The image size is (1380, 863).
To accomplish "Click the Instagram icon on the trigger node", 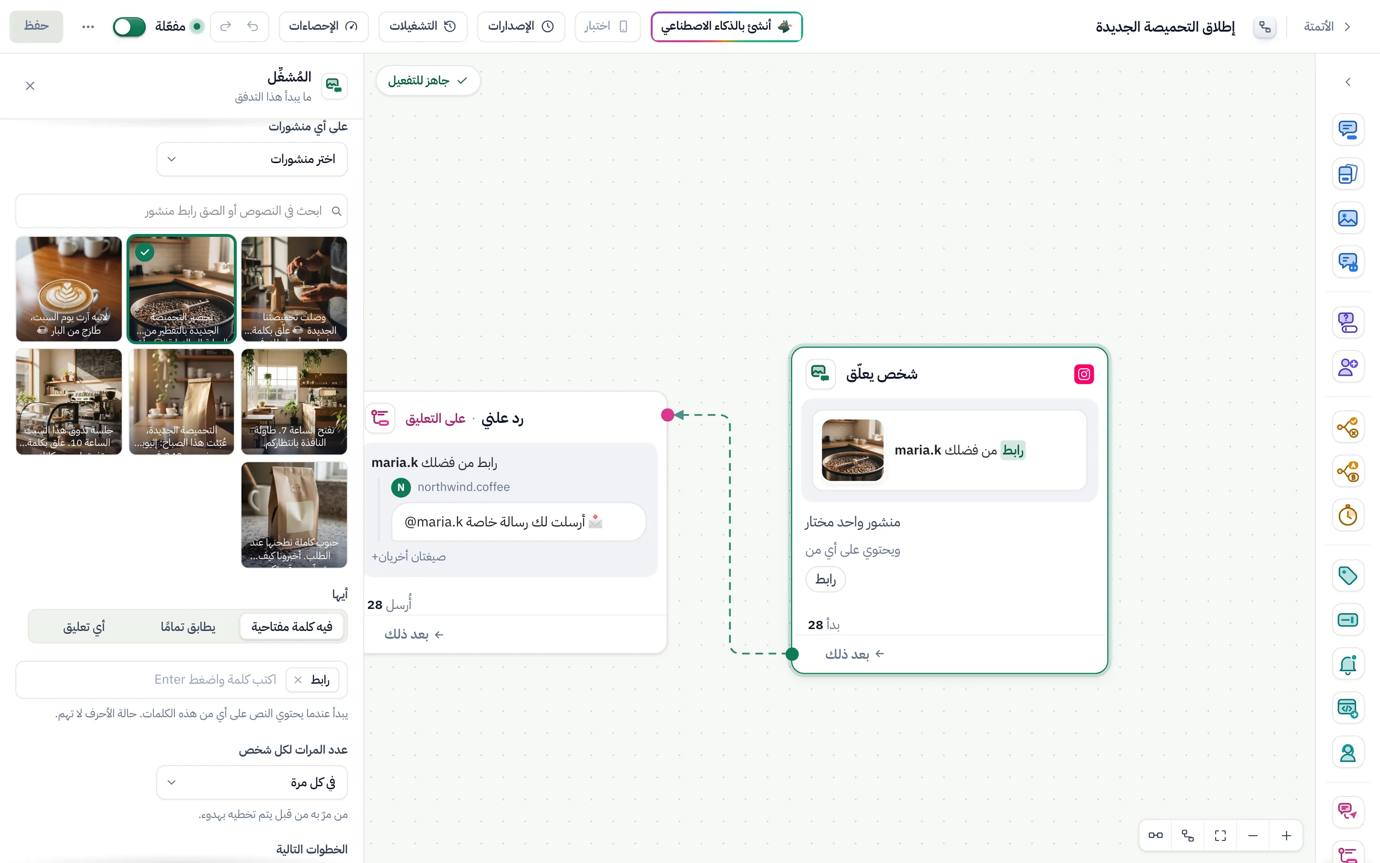I will click(x=1083, y=374).
